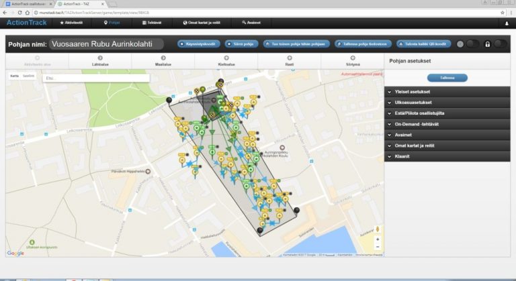Open the Avaimet top menu item
This screenshot has width=516, height=281.
(x=251, y=23)
